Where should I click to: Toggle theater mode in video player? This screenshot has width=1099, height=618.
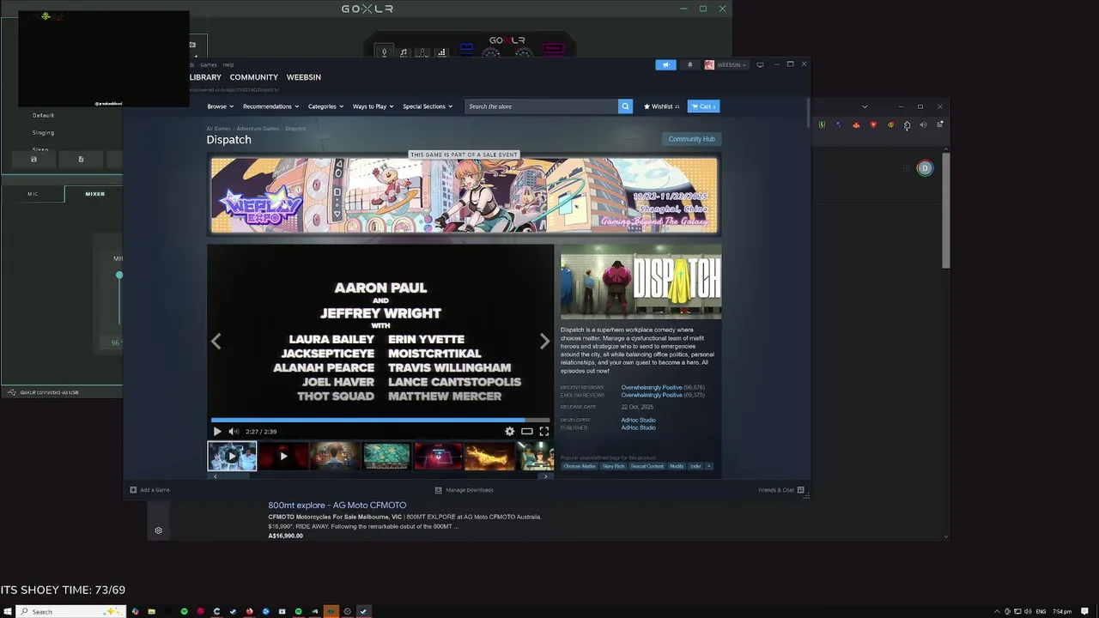(x=527, y=432)
